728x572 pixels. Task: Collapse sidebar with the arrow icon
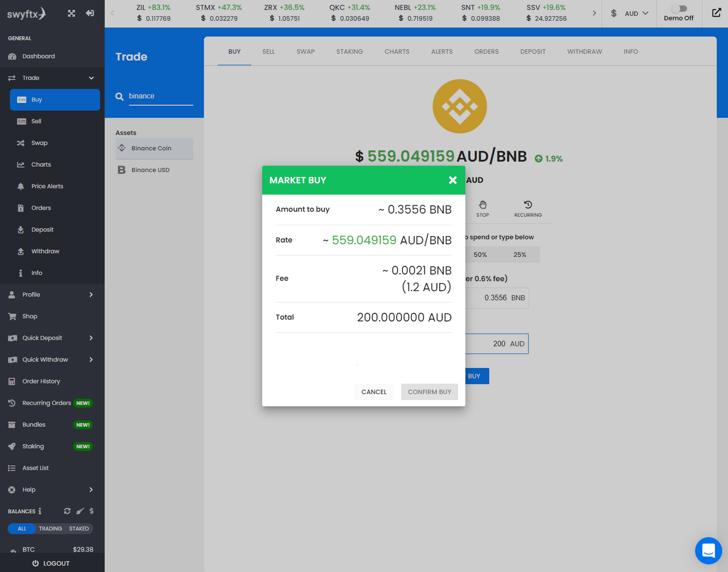(x=90, y=13)
